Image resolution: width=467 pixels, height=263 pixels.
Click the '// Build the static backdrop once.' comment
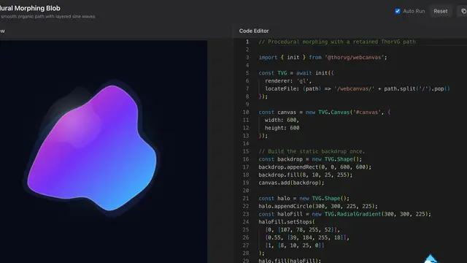pyautogui.click(x=312, y=151)
